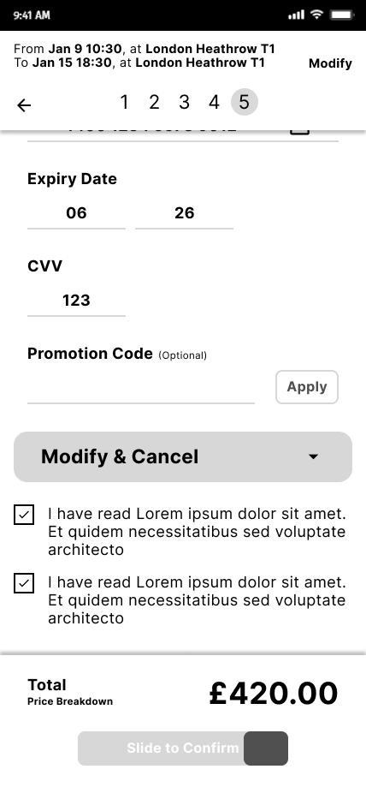Apply the promotion code
Viewport: 366px width, 793px height.
(307, 387)
